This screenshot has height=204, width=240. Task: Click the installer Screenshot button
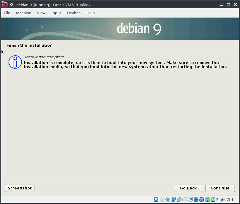[20, 188]
